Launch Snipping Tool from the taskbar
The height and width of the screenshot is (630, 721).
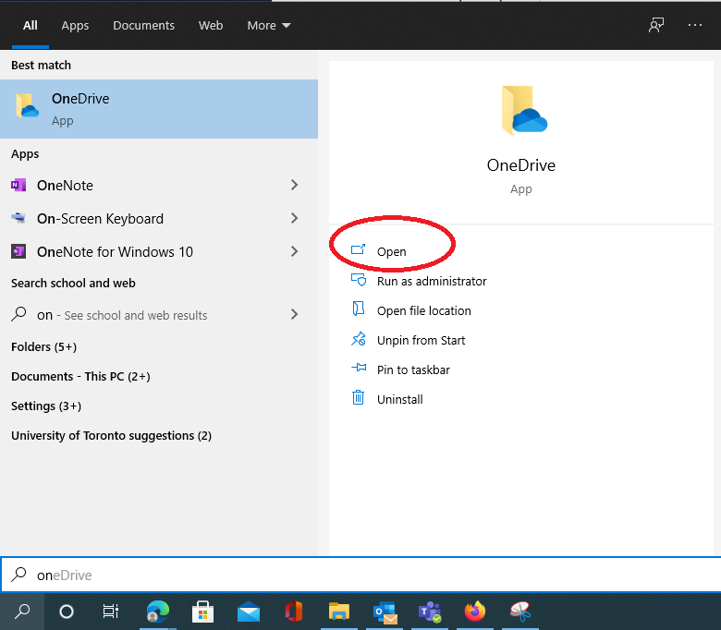tap(520, 612)
